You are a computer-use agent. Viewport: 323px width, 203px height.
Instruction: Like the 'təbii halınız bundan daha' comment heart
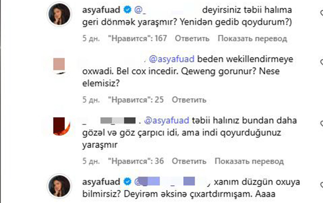click(x=321, y=123)
